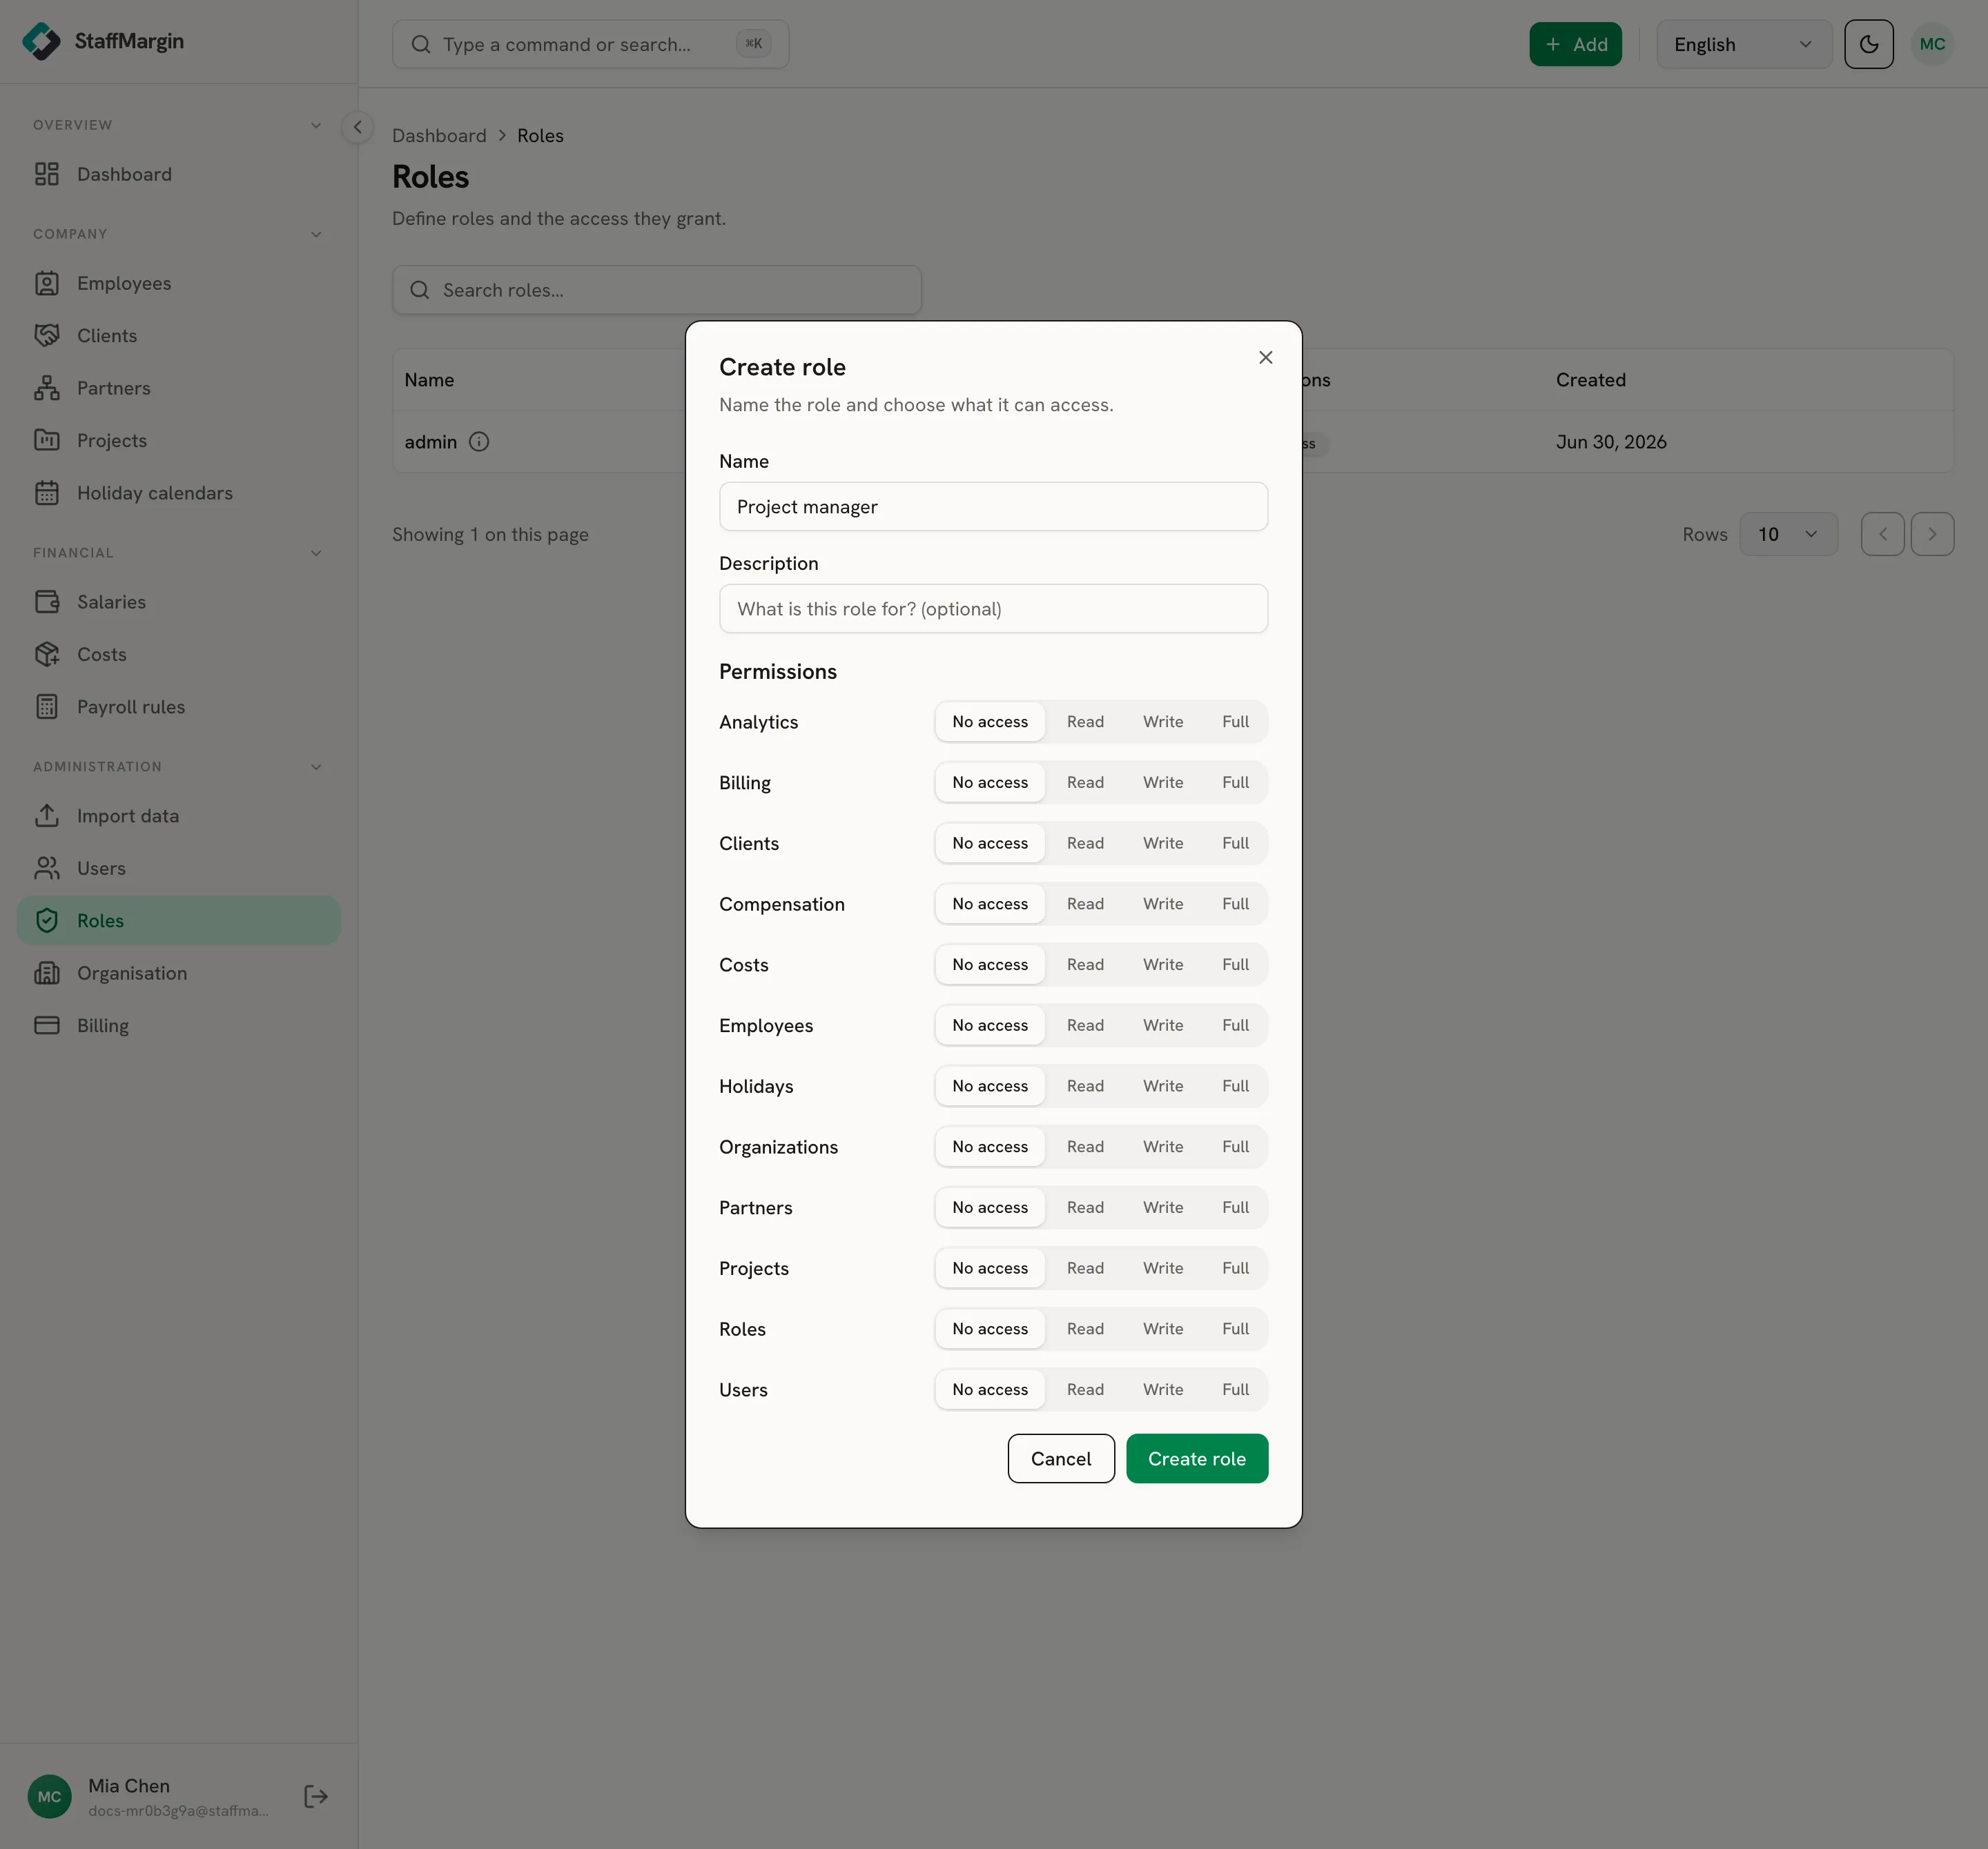The image size is (1988, 1849).
Task: Click the Search roles input
Action: 656,290
